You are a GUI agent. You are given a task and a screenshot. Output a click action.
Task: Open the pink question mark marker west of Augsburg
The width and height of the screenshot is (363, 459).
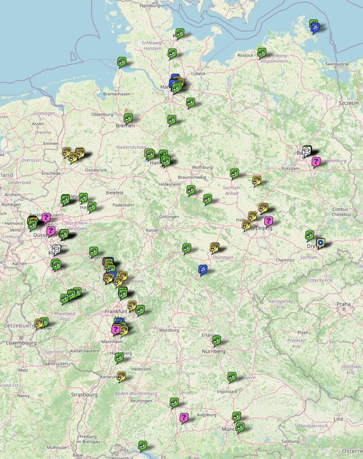pyautogui.click(x=184, y=418)
